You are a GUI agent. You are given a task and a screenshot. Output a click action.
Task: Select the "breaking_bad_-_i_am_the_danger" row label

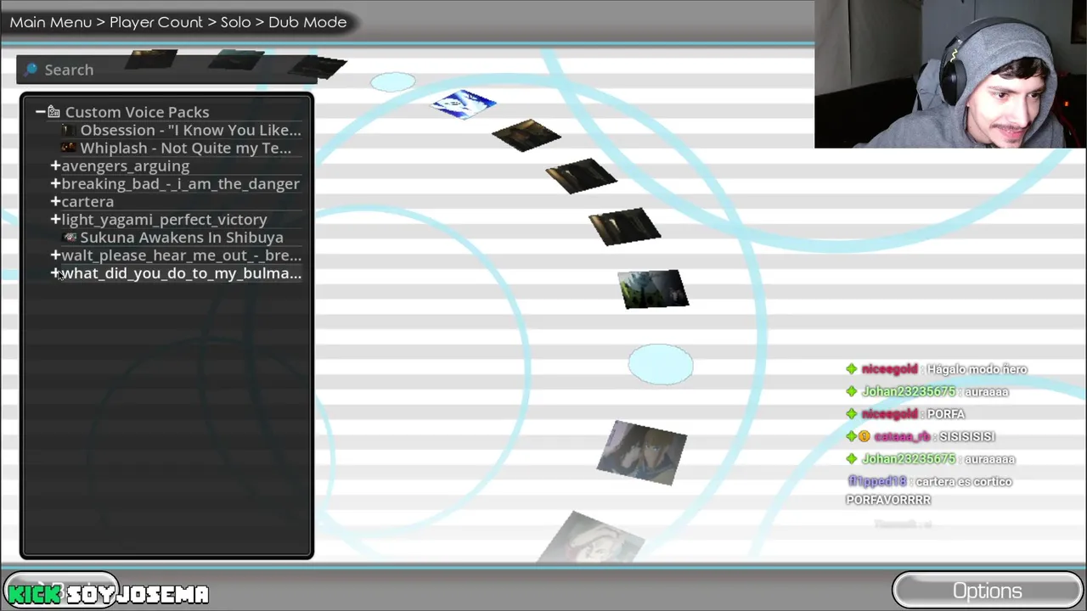pos(180,184)
